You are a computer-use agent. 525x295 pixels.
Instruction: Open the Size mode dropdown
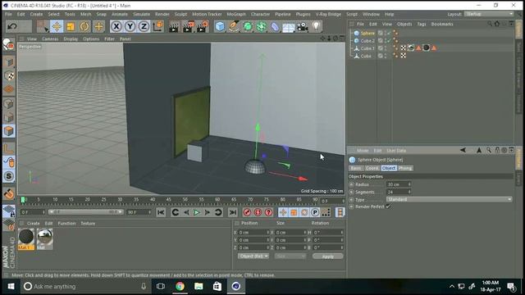click(x=290, y=256)
